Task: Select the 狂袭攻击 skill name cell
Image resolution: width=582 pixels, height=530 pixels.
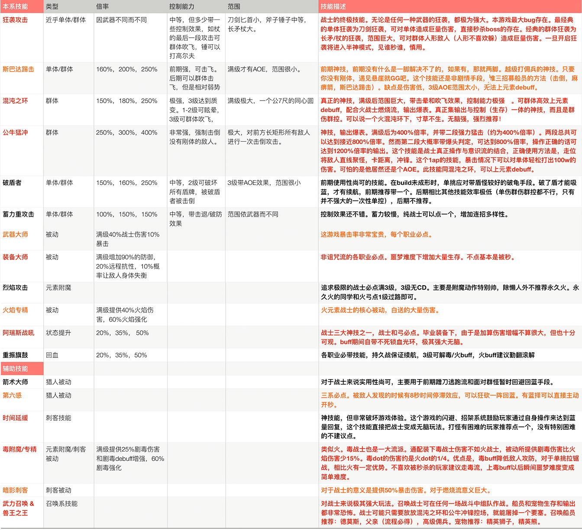Action: pos(22,38)
